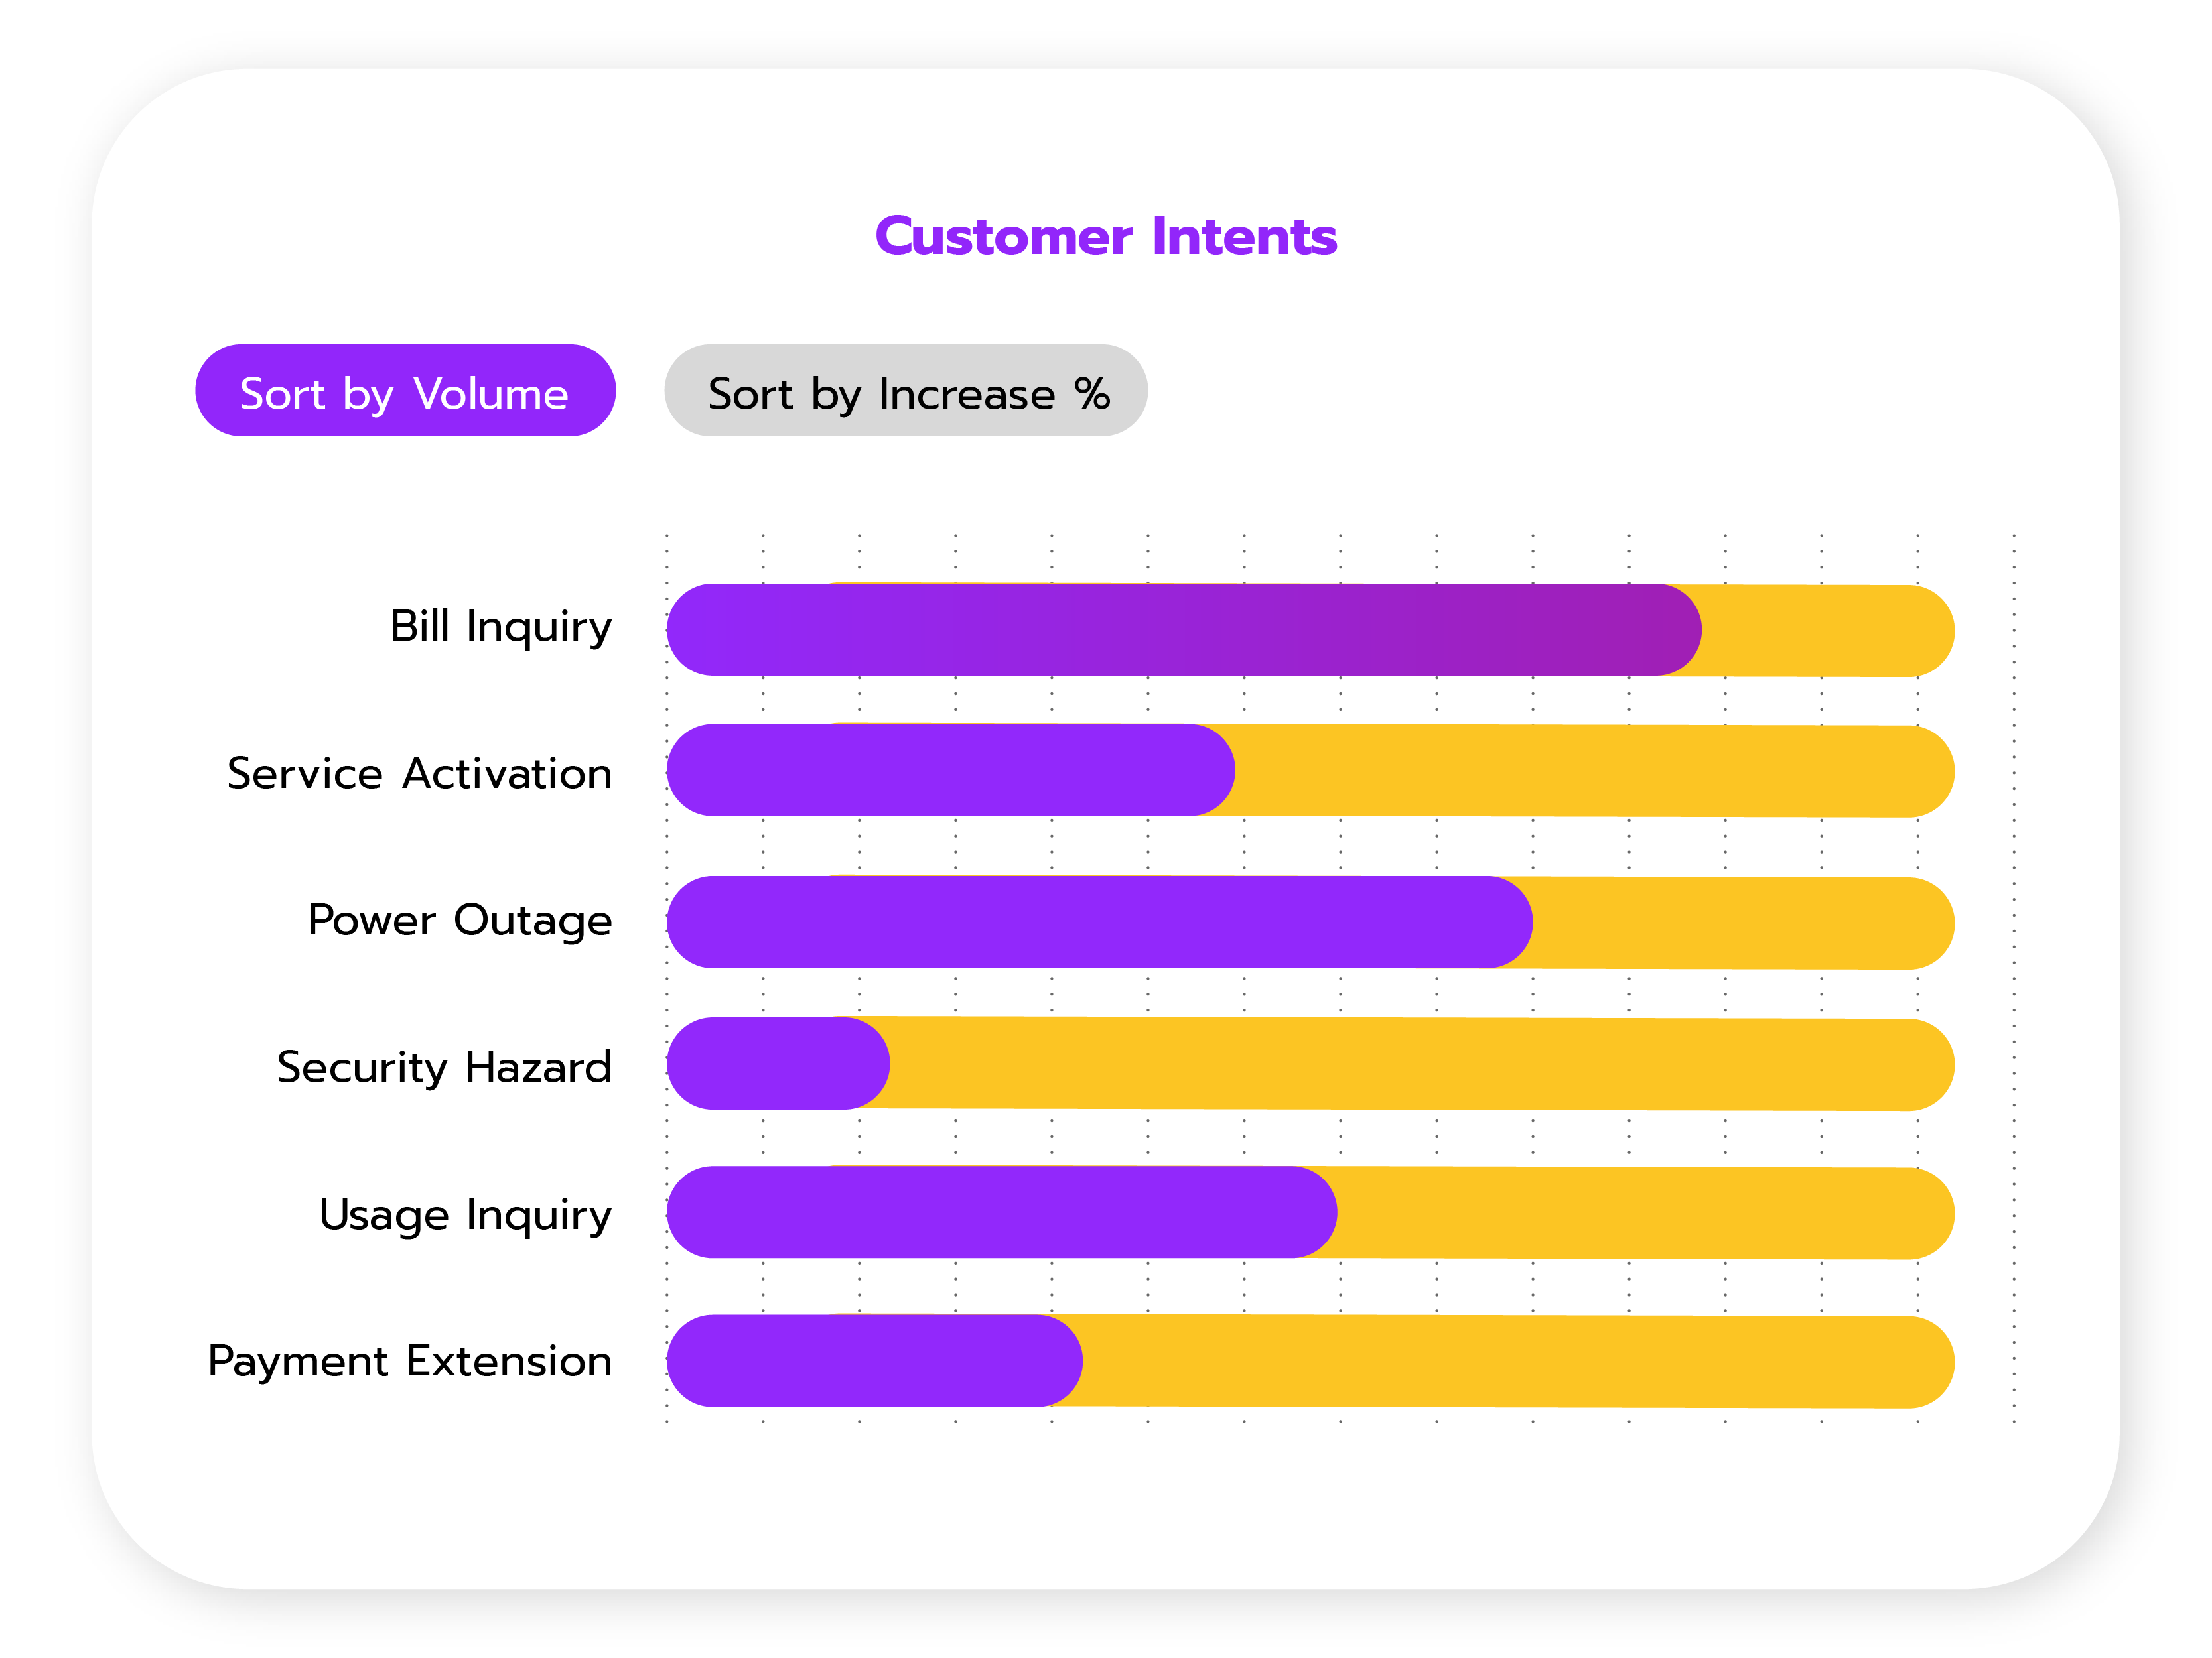Click the Usage Inquiry label
2212x1658 pixels.
(x=465, y=1215)
